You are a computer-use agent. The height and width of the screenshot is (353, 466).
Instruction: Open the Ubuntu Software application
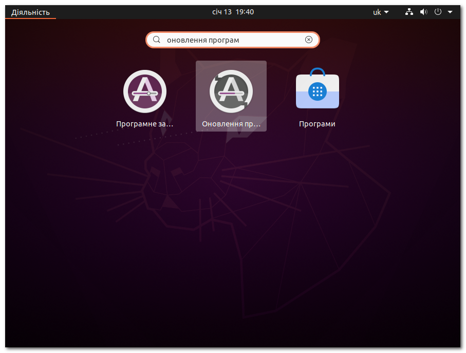(x=144, y=91)
